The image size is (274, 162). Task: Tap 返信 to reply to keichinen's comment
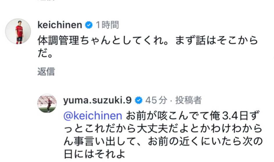pos(46,71)
